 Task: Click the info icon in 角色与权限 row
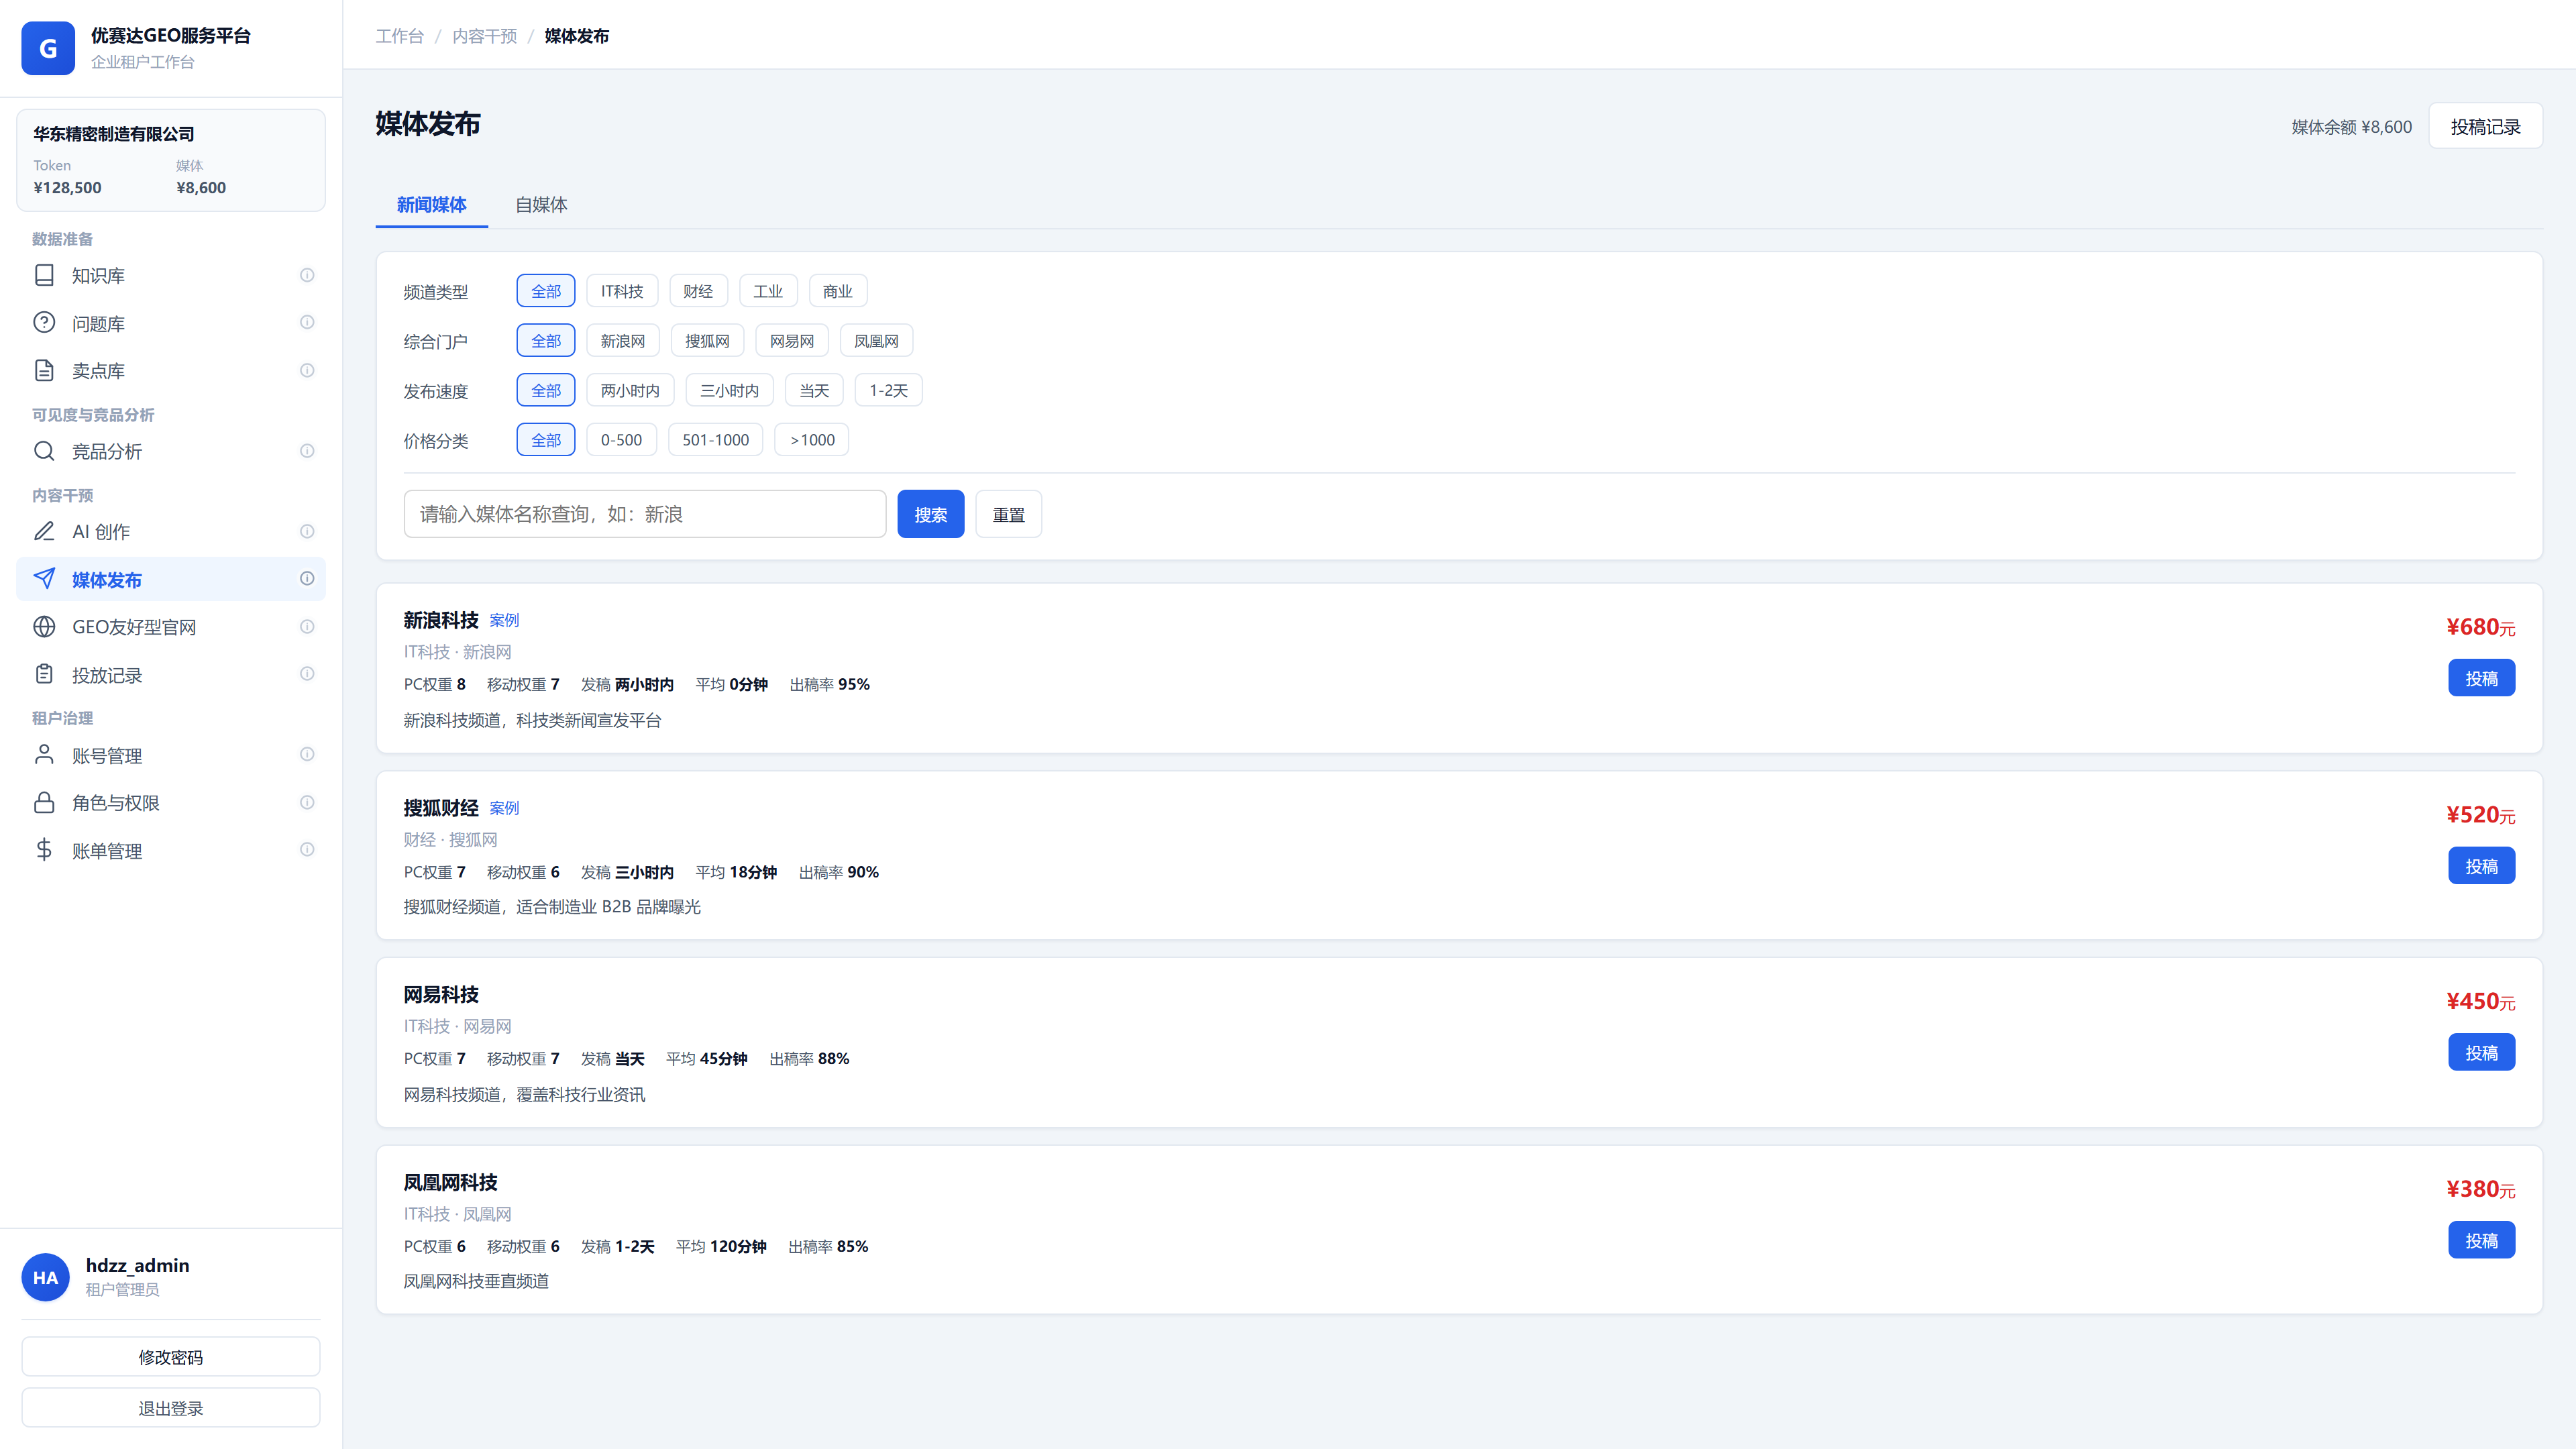(x=307, y=802)
